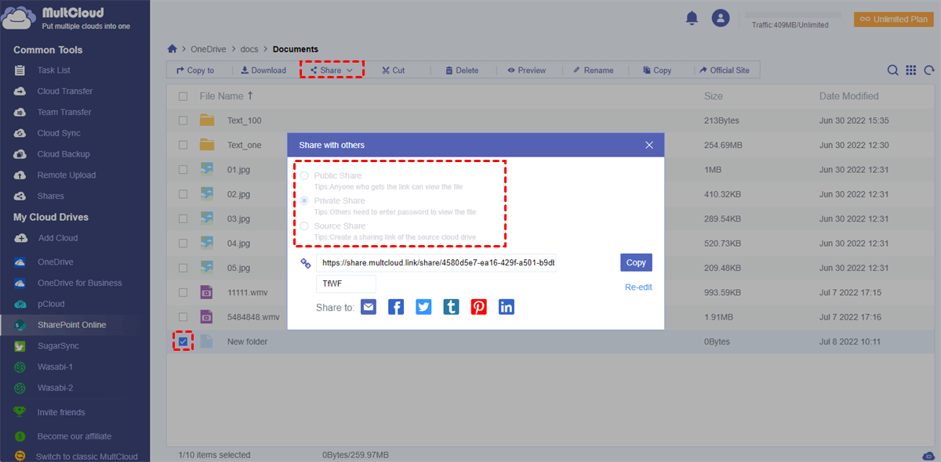Image resolution: width=941 pixels, height=462 pixels.
Task: Open Cloud Transfer tool
Action: click(x=64, y=91)
